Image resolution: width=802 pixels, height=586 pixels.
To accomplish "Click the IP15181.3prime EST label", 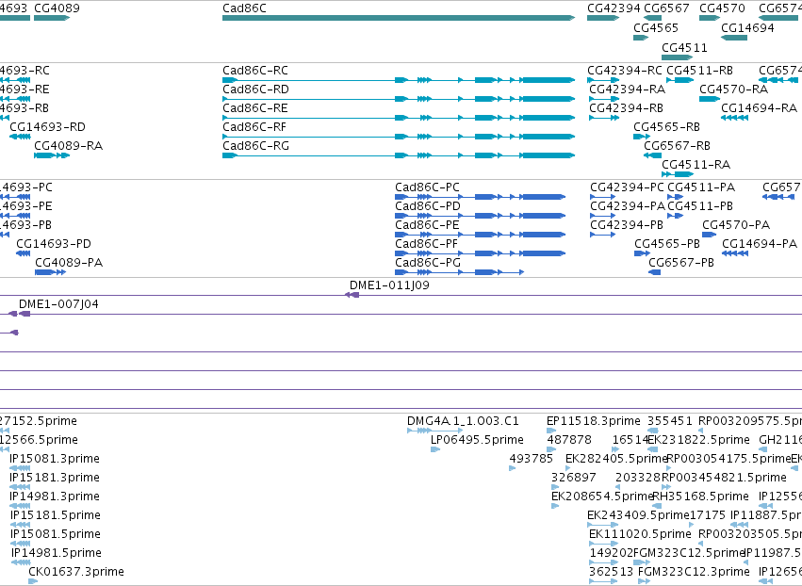I will click(55, 478).
